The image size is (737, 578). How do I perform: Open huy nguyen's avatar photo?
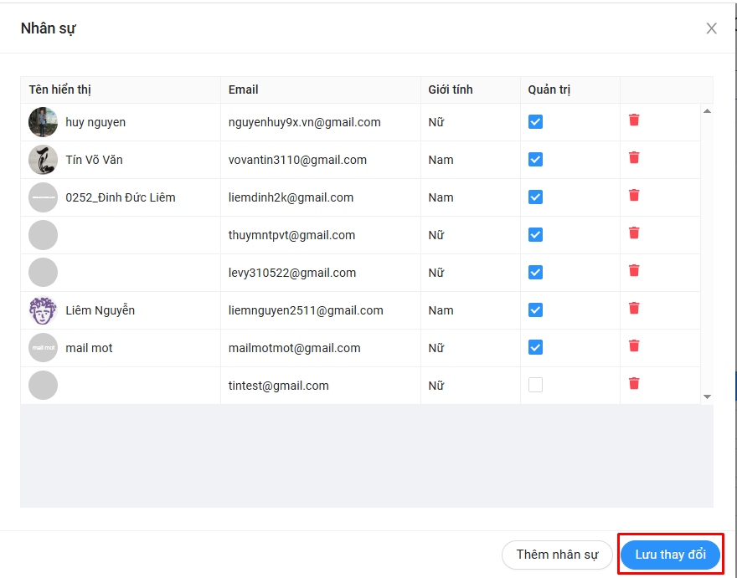tap(43, 122)
